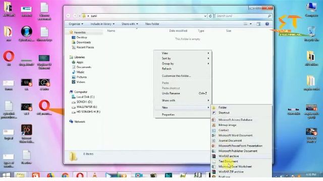Open VLC cone icon on taskbar
Screen dimensions: 323x181
point(94,175)
